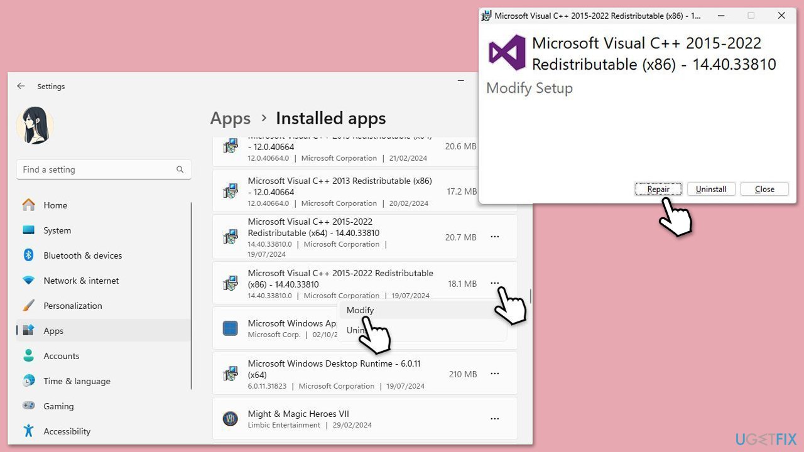Open Bluetooth & devices settings

[83, 255]
